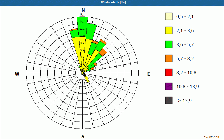Click the purple 10,8 - 13,9 legend swatch
This screenshot has width=224, height=140.
coord(169,86)
